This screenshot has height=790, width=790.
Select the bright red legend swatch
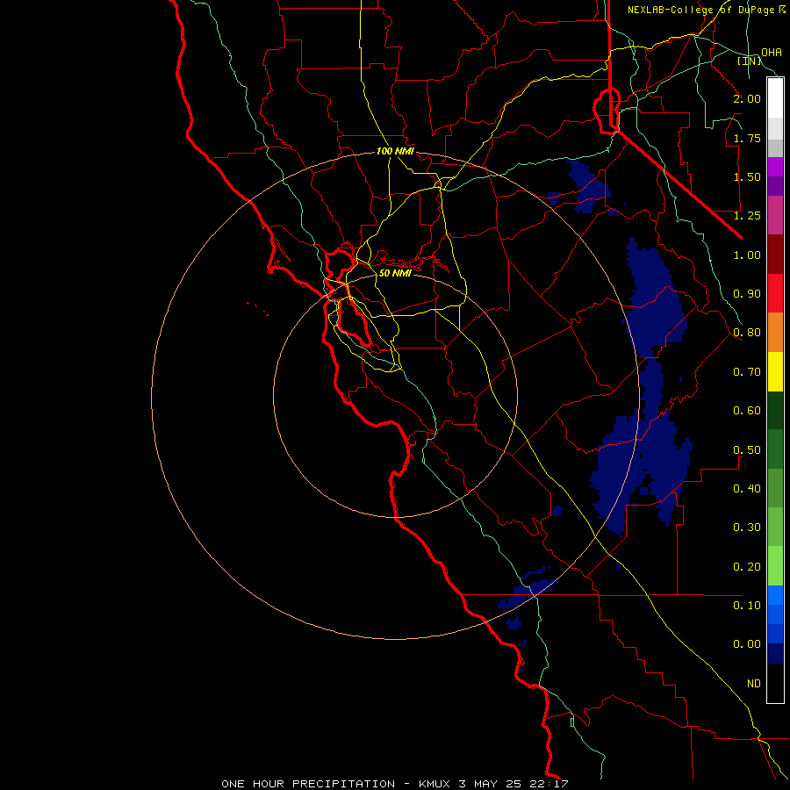point(775,293)
